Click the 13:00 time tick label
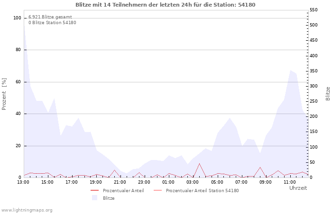The image size is (332, 213). point(23,182)
